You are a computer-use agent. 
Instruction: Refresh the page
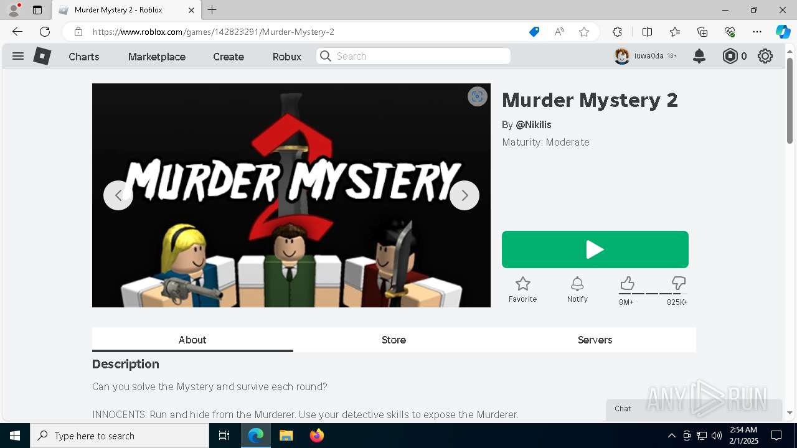(45, 32)
